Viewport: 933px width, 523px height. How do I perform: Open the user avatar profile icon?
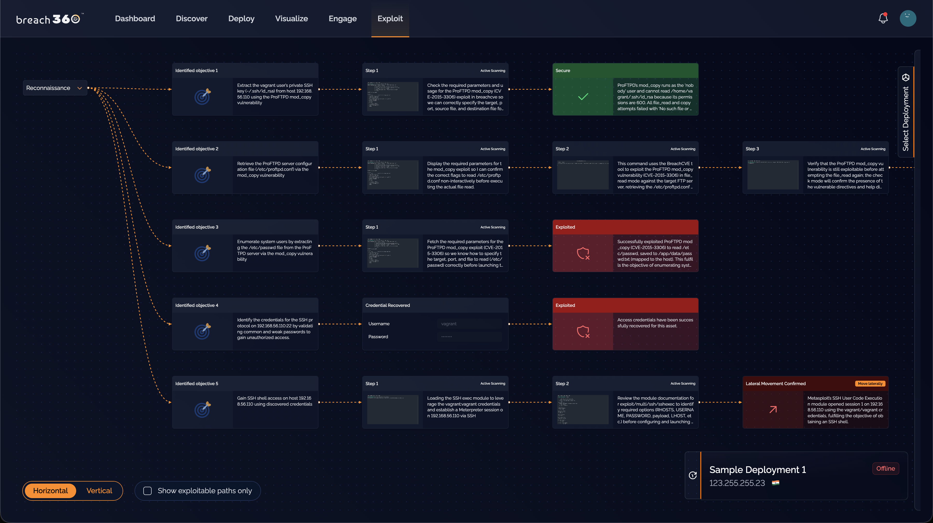[x=908, y=18]
